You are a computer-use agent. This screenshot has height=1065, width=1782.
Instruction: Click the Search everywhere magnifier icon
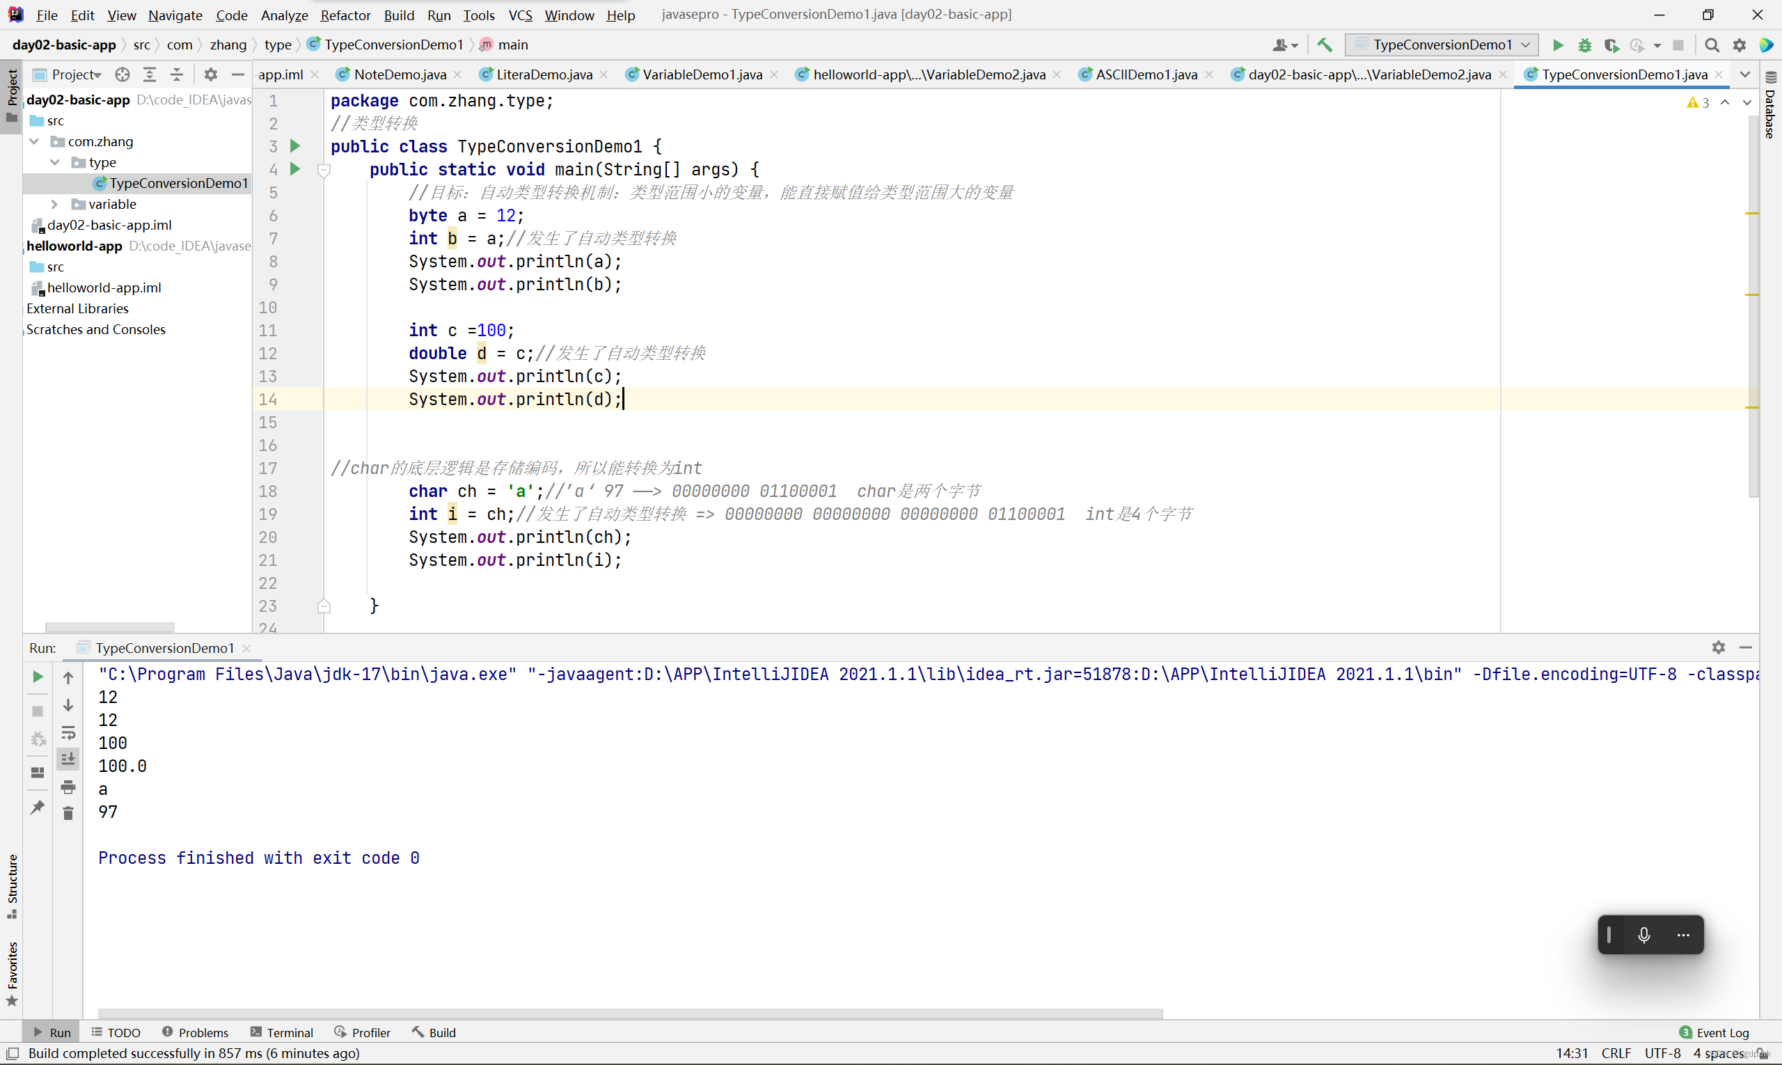[1711, 46]
